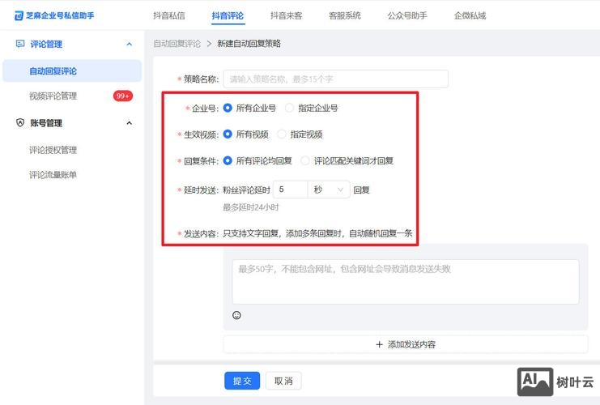Switch to 抖音评论 tab
The width and height of the screenshot is (600, 405).
(228, 15)
